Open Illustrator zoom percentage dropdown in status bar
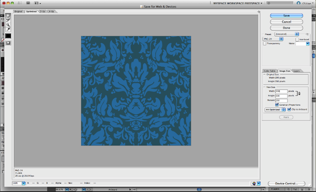The width and height of the screenshot is (316, 192). 67,189
